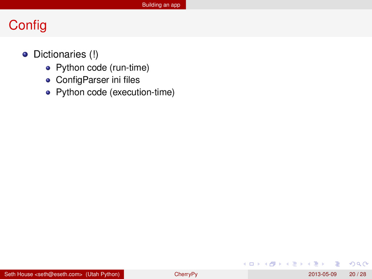Click the presentation outline icon (standalone lines)
This screenshot has width=372, height=279.
[x=337, y=264]
